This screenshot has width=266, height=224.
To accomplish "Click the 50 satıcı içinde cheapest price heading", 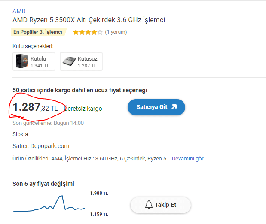I will pyautogui.click(x=80, y=90).
